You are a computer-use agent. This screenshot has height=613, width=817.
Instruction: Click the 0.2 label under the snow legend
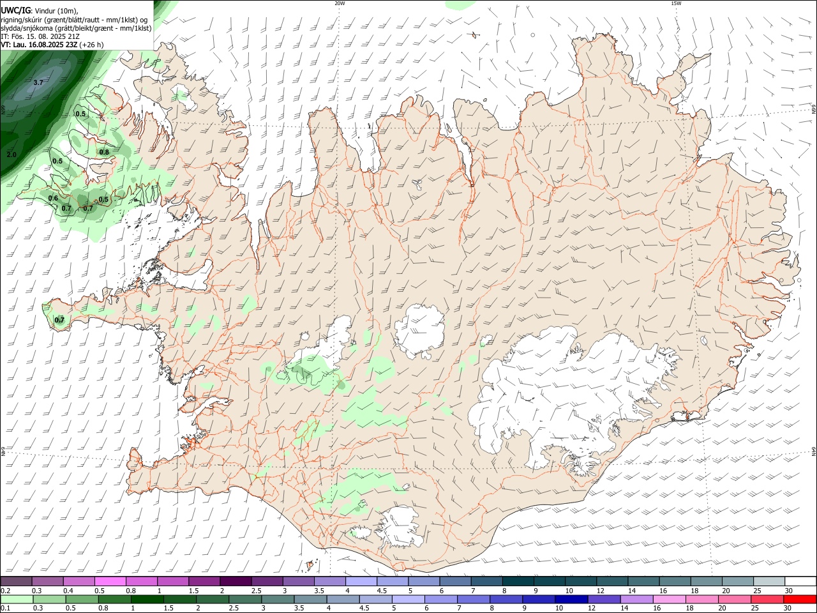[x=5, y=591]
